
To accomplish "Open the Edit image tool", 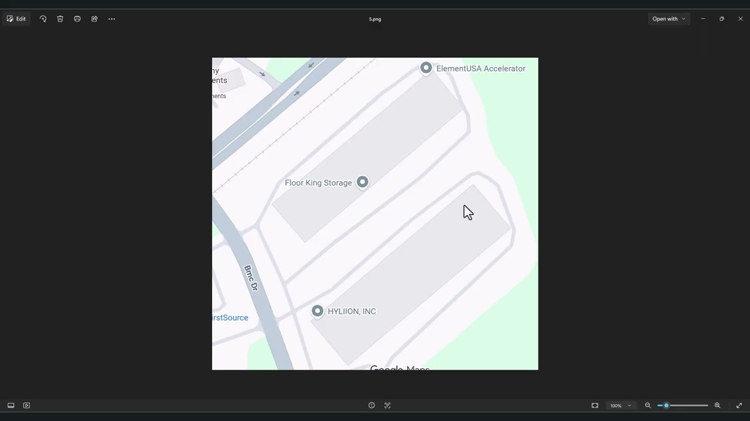I will click(x=16, y=19).
